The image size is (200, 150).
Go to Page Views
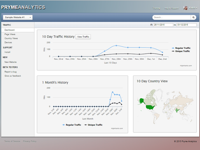pyautogui.click(x=10, y=34)
